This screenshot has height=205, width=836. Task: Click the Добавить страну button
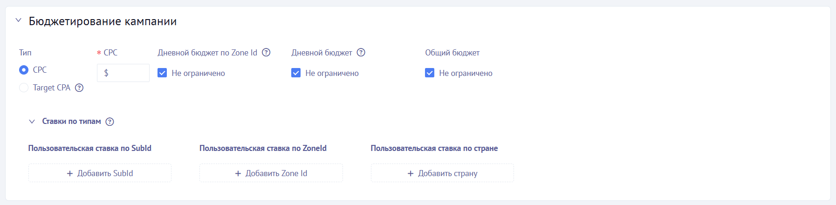[442, 173]
